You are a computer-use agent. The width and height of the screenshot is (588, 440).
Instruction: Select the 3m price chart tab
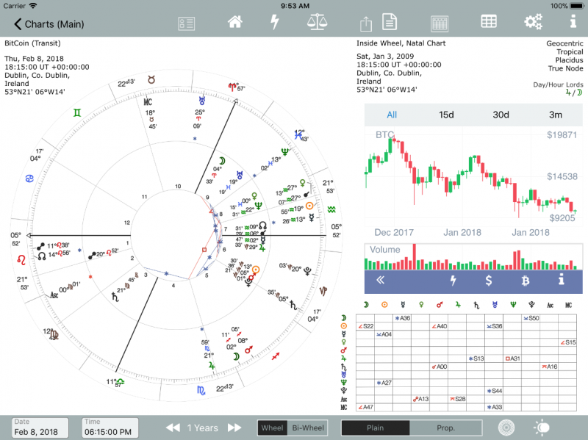pos(556,115)
